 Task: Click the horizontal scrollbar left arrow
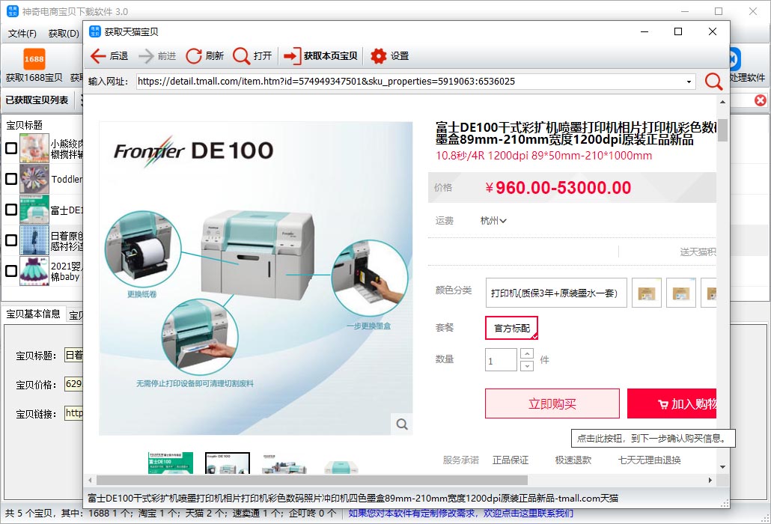pos(90,481)
